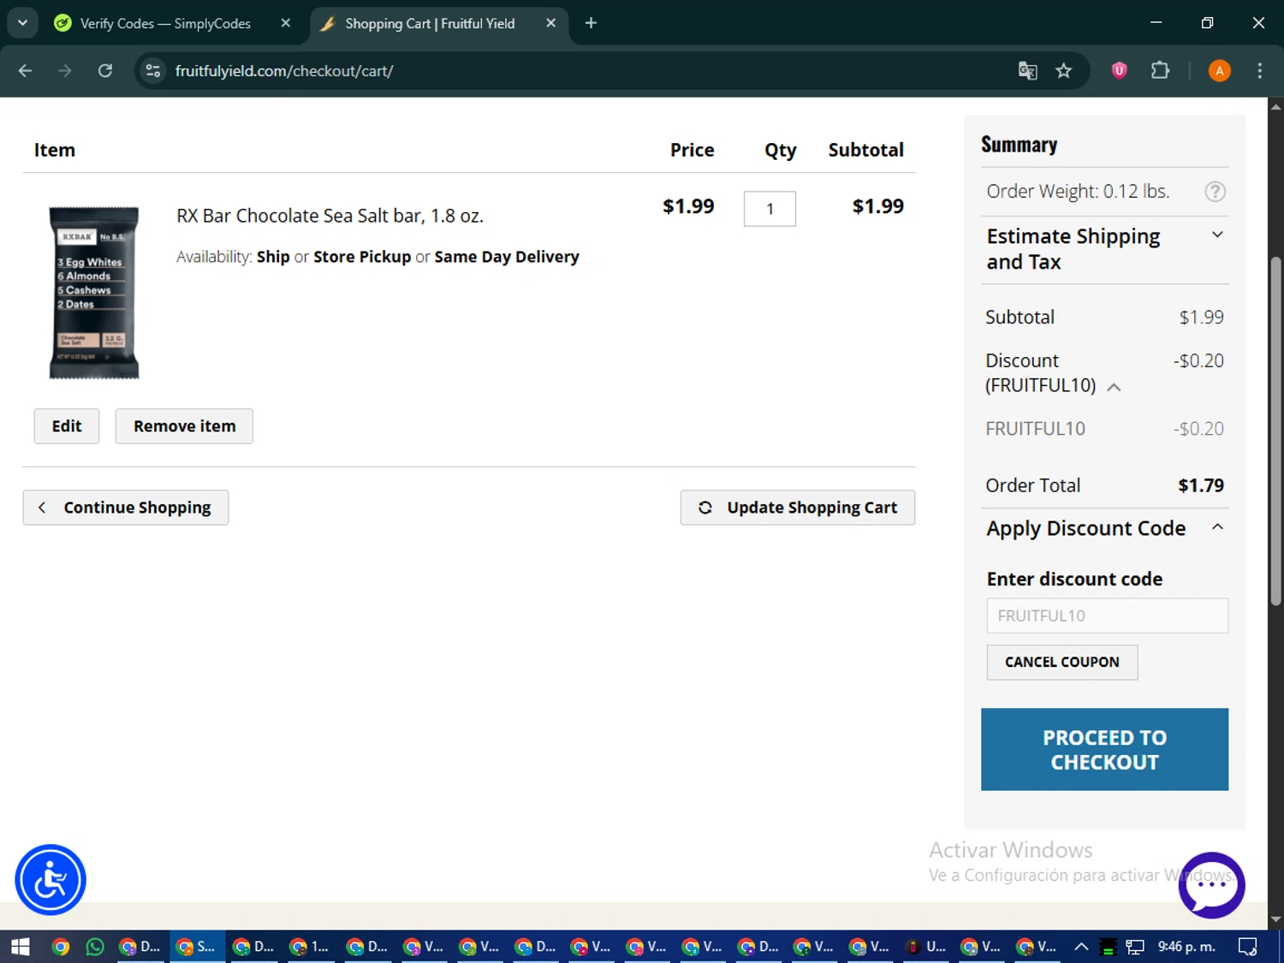The image size is (1284, 963).
Task: Open the Extensions puzzle icon
Action: (x=1160, y=71)
